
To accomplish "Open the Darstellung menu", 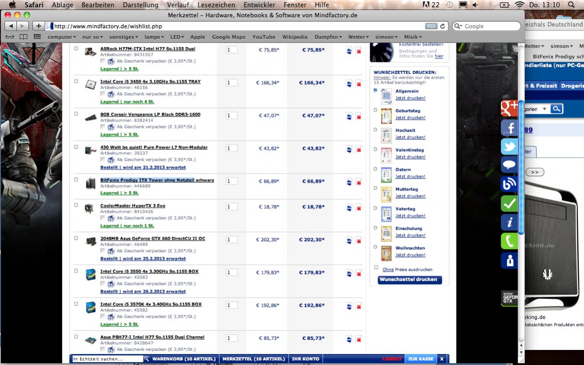I will (140, 5).
